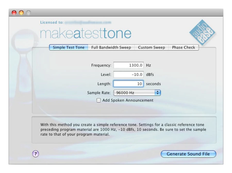This screenshot has width=232, height=173.
Task: Enable the Add Spoken Announcement checkbox
Action: click(x=98, y=100)
